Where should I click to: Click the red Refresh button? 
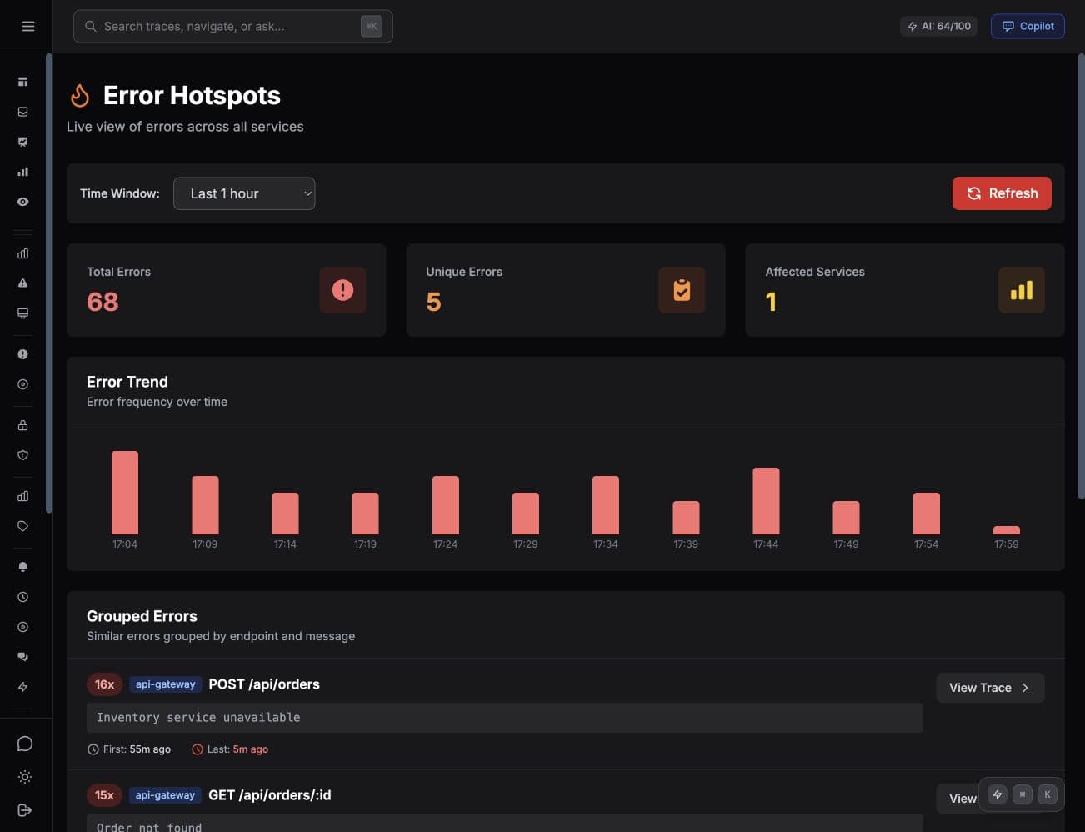tap(1002, 193)
